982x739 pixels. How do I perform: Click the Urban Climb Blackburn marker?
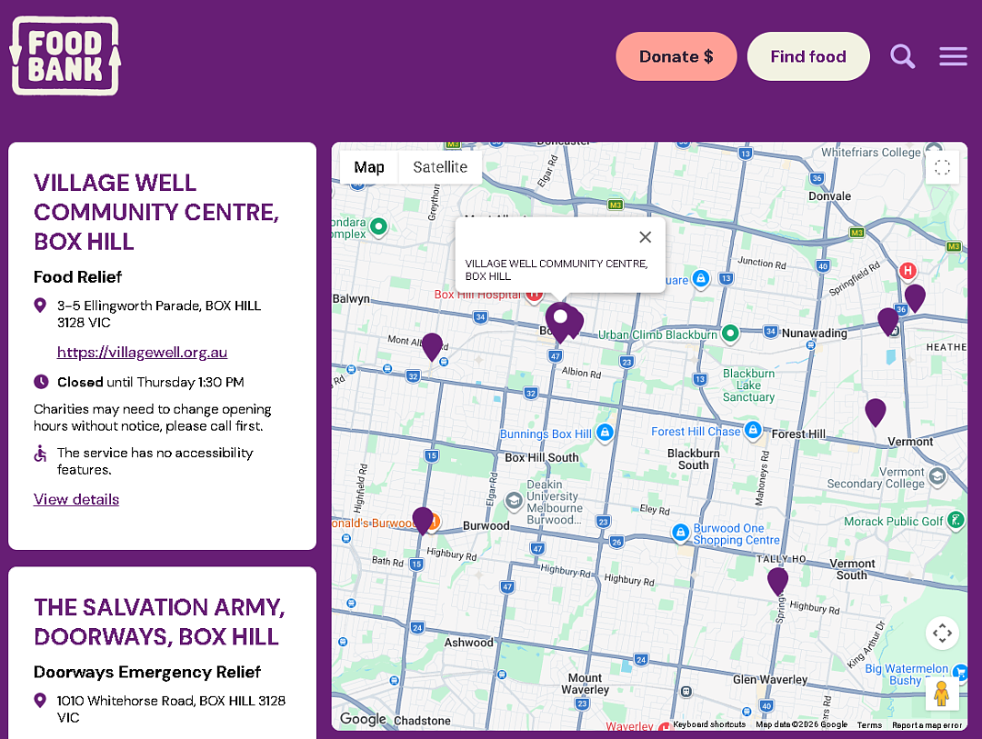pyautogui.click(x=729, y=334)
